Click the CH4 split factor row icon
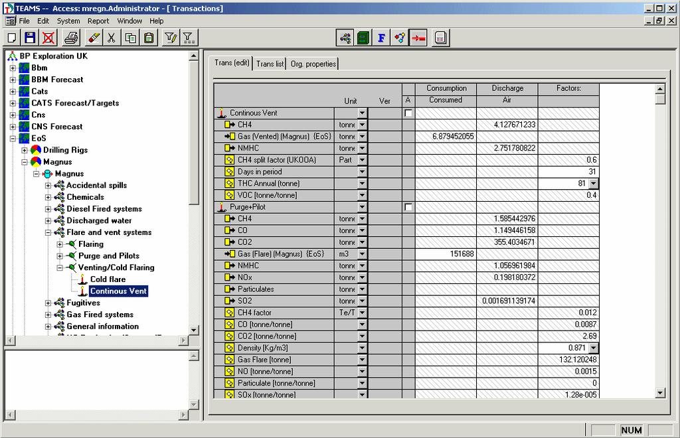This screenshot has width=680, height=438. pos(229,160)
